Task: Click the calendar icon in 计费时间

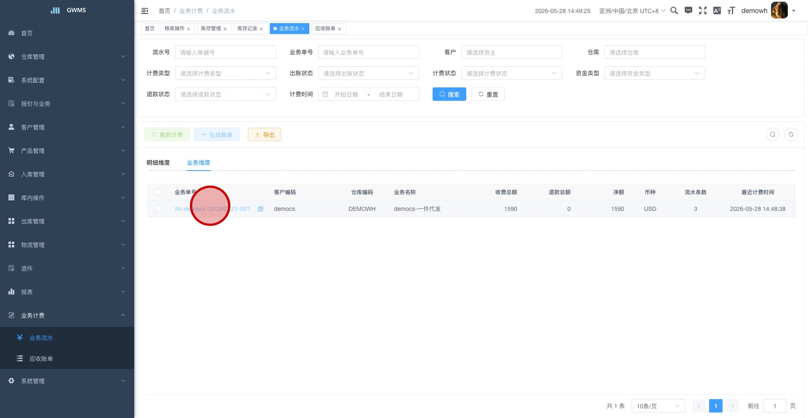Action: [x=325, y=95]
